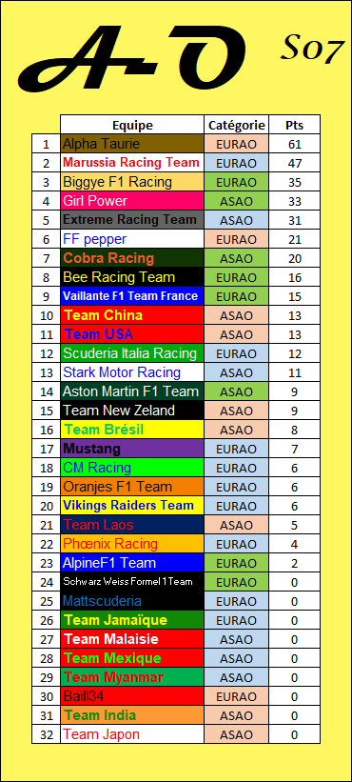This screenshot has height=782, width=352.
Task: Select Vaillante F1 Team France row
Action: (x=176, y=296)
